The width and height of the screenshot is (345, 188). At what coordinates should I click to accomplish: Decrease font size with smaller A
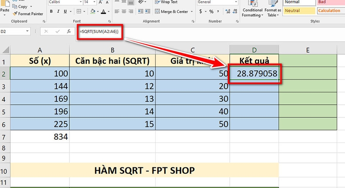click(107, 2)
